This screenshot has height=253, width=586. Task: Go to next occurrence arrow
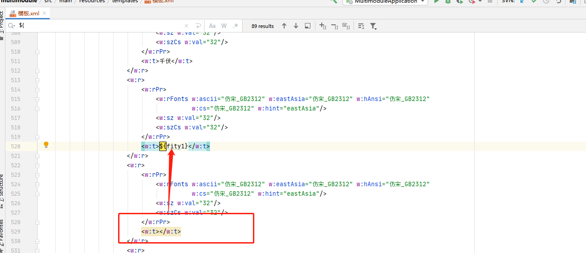[x=296, y=26]
